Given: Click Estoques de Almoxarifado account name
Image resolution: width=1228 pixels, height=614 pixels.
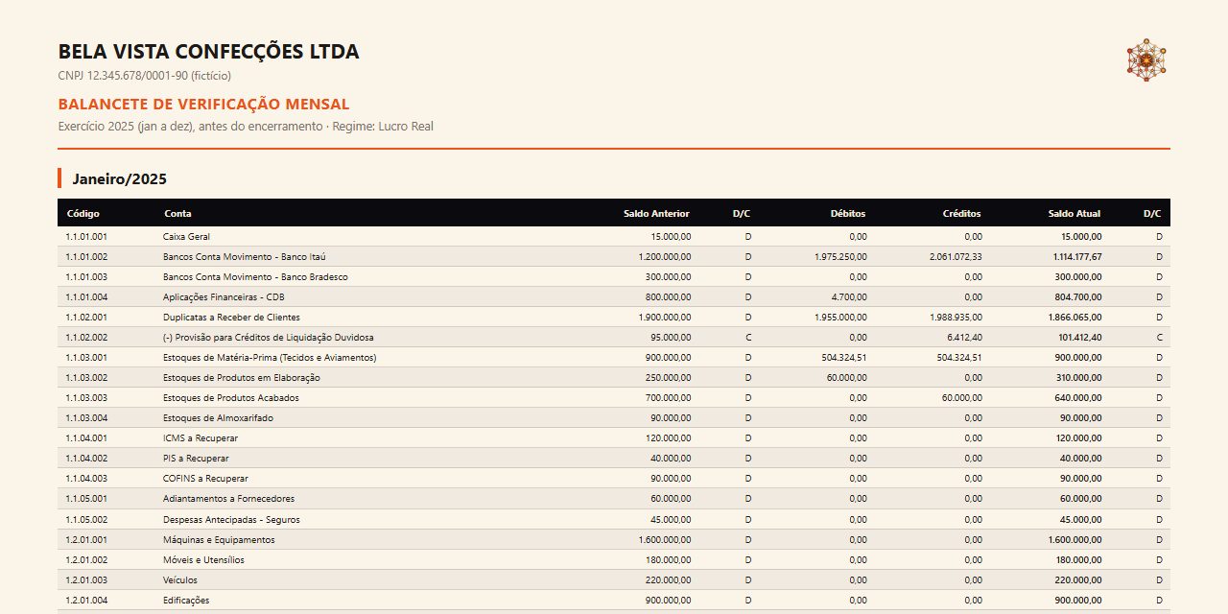Looking at the screenshot, I should [218, 418].
